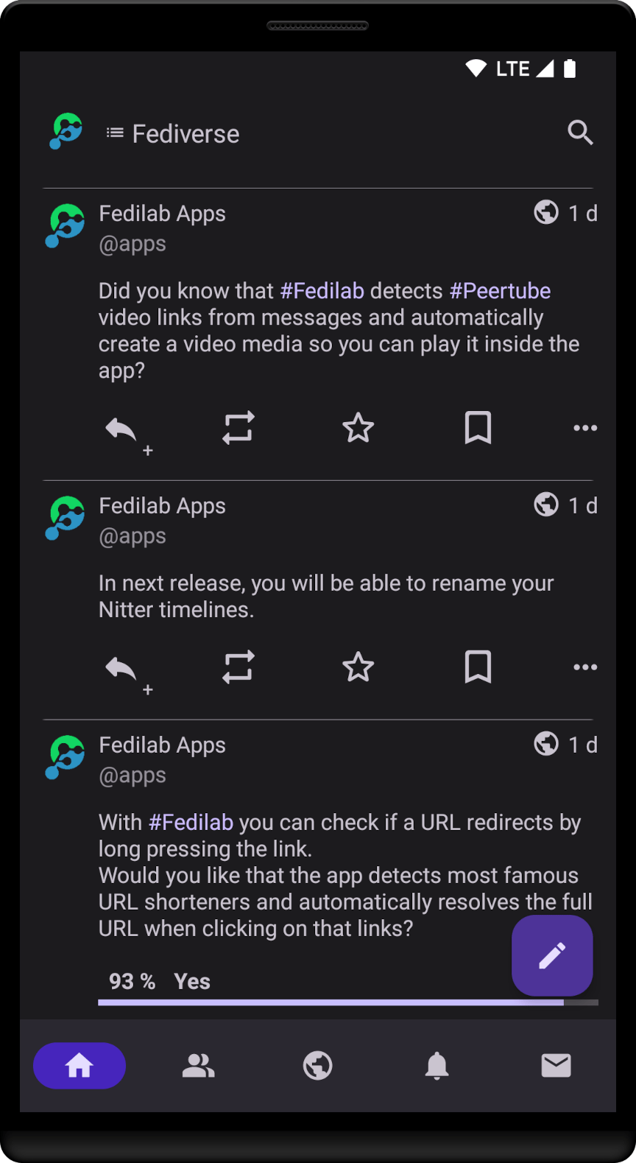The image size is (636, 1163).
Task: Switch to the Local timeline tab
Action: click(198, 1066)
